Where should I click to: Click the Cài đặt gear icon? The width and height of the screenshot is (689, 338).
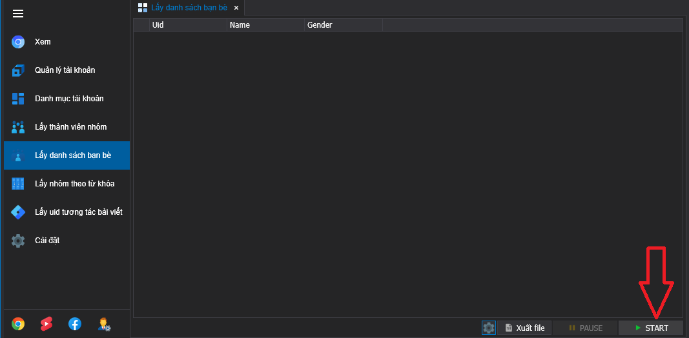click(x=18, y=241)
